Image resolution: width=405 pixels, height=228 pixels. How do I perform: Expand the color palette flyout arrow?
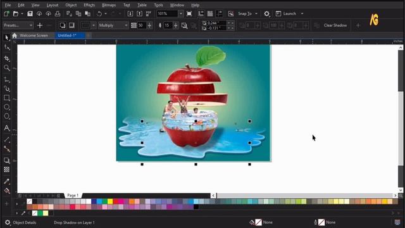(x=17, y=204)
